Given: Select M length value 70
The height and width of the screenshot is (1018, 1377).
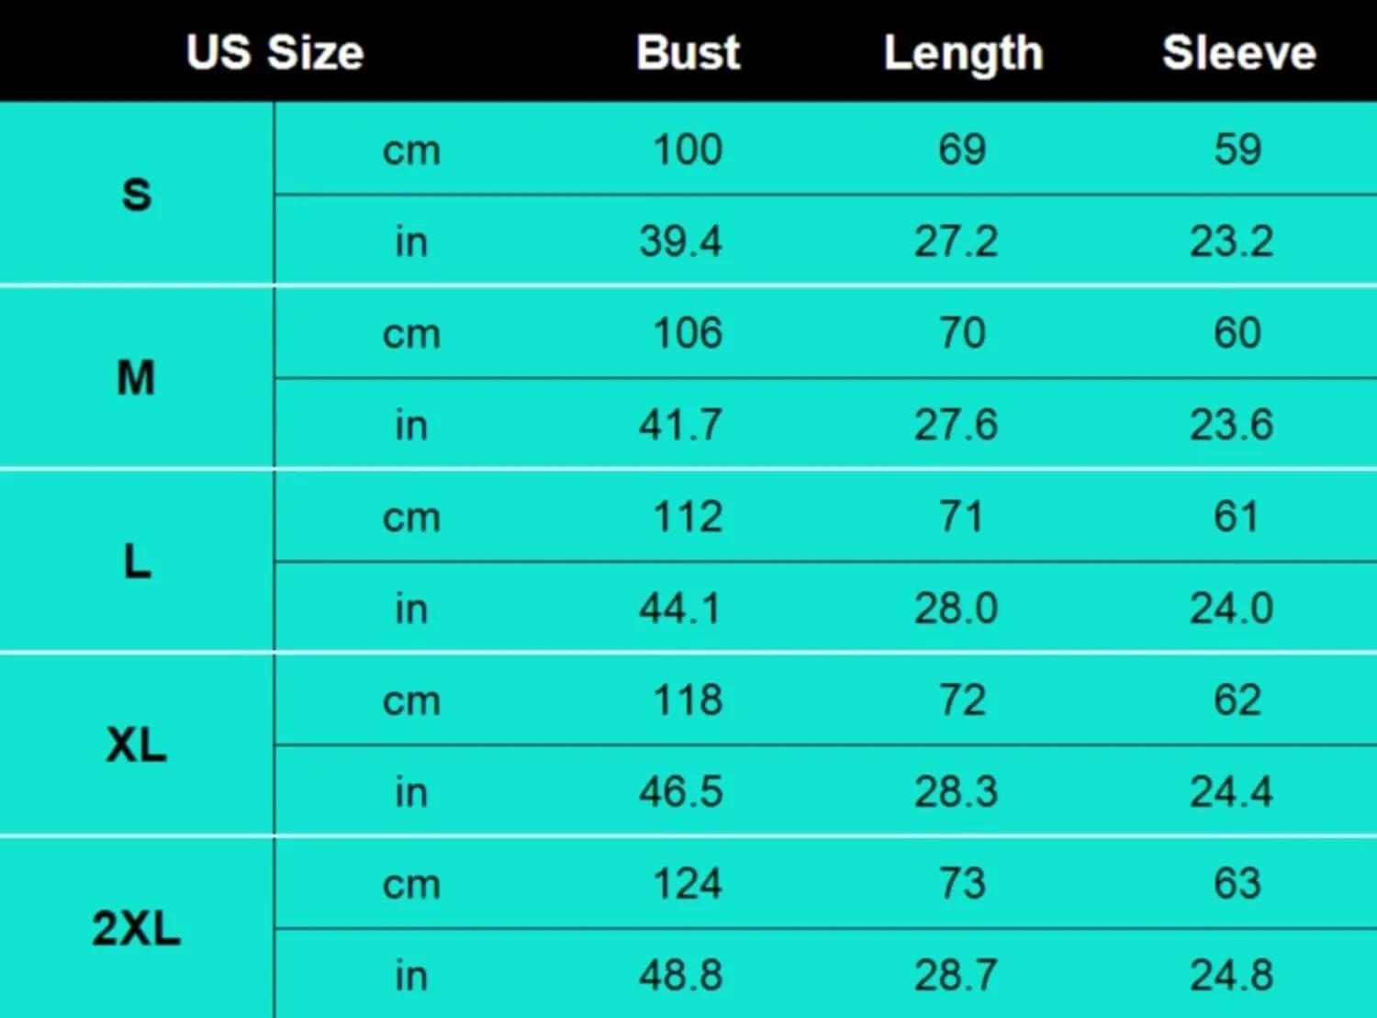Looking at the screenshot, I should 962,332.
